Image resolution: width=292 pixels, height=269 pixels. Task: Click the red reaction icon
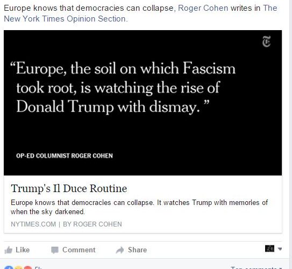[28, 268]
